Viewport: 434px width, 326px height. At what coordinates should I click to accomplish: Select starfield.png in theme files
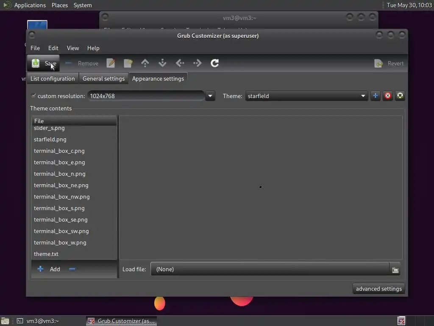[74, 139]
